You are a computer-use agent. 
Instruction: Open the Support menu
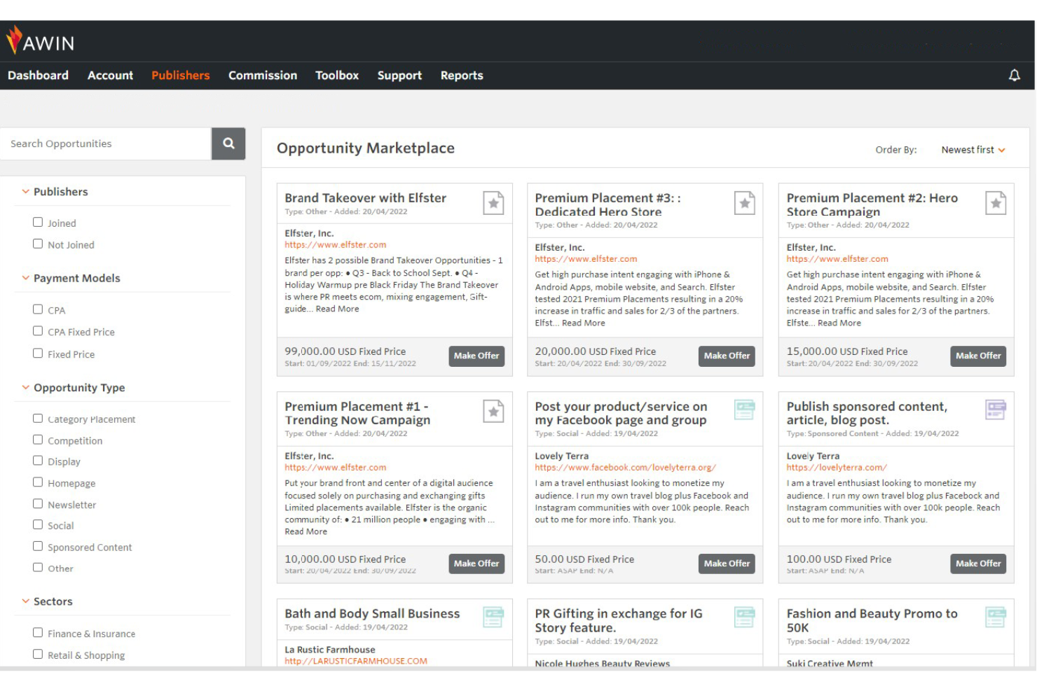tap(399, 76)
